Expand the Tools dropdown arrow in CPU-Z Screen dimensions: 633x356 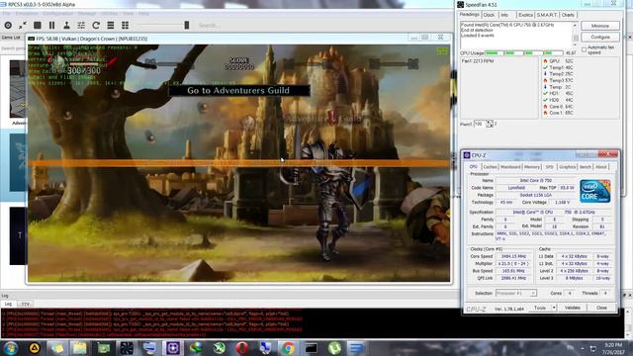554,308
